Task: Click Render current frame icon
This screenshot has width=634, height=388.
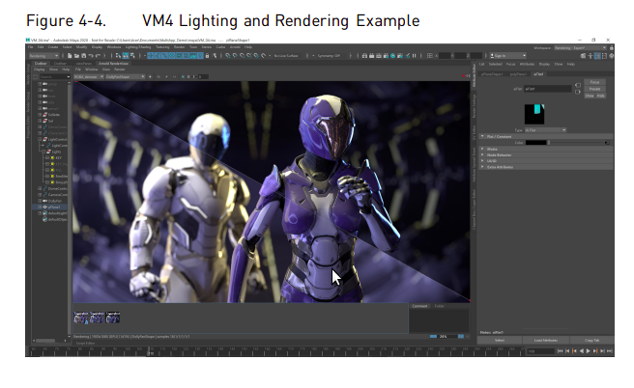Action: [371, 56]
